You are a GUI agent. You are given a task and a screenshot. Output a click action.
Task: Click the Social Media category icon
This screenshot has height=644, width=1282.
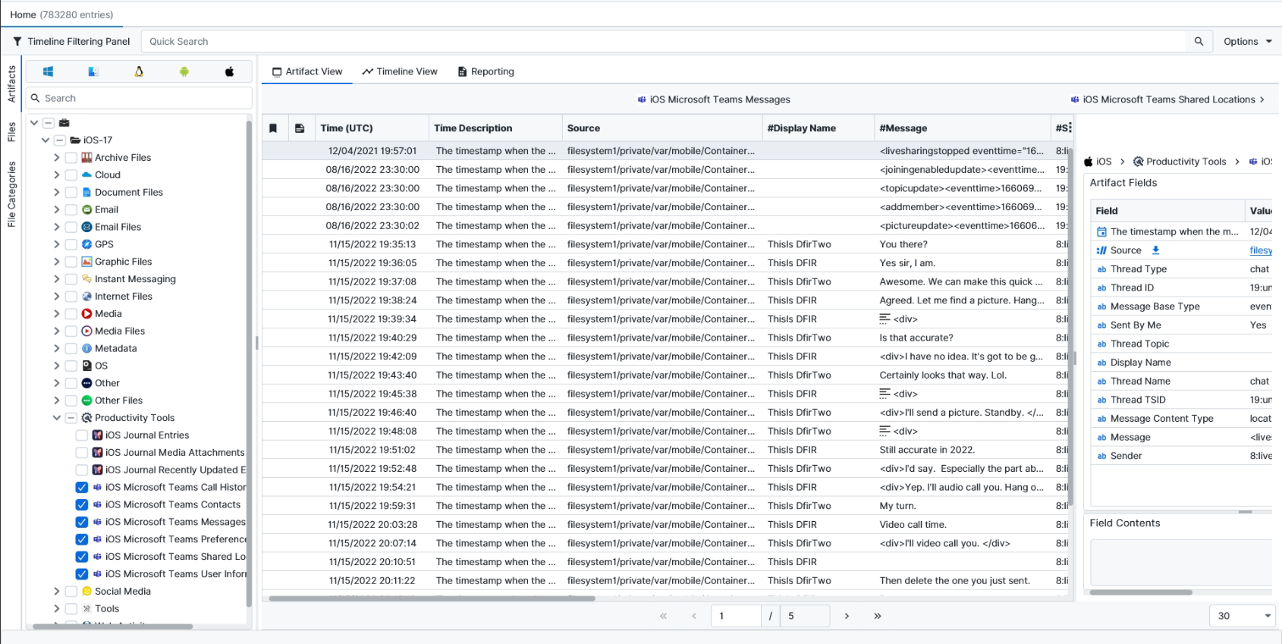coord(87,592)
